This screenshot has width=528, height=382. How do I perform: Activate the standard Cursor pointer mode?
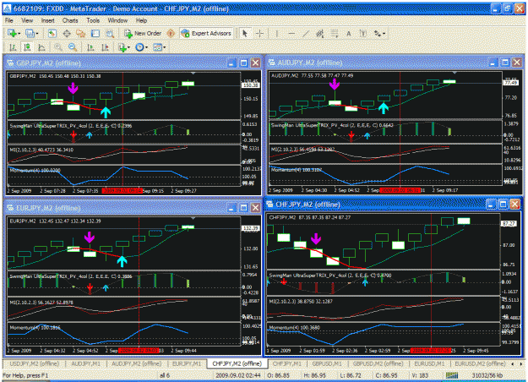point(245,33)
